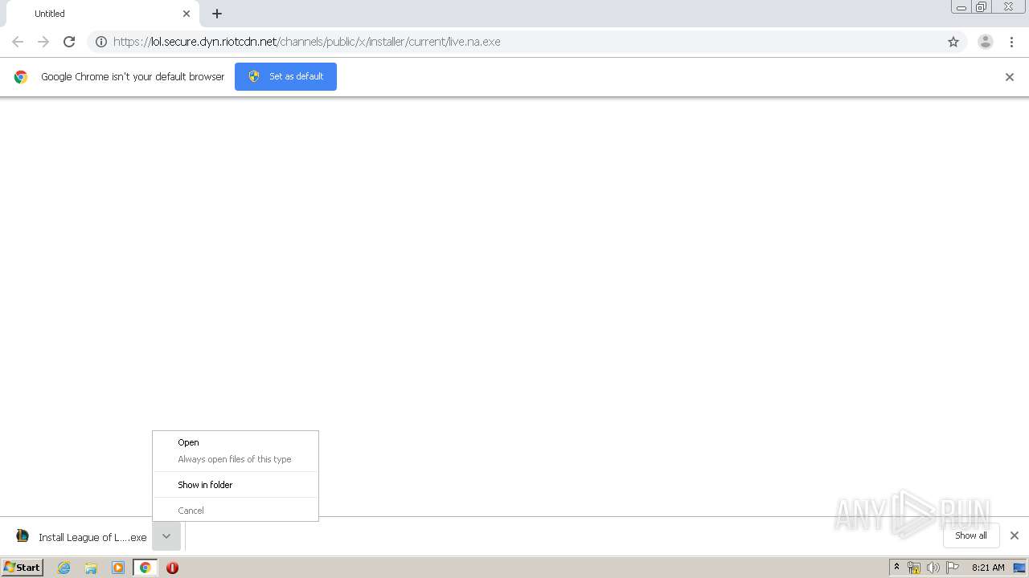Go back using the browser back arrow

coord(18,42)
